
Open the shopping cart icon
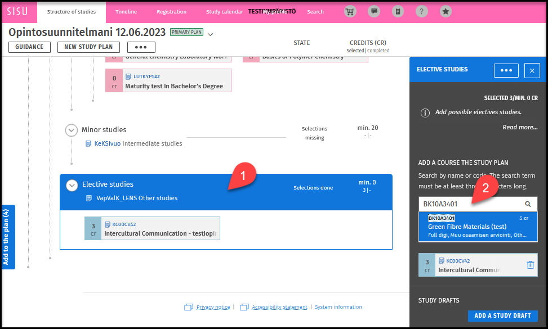350,11
